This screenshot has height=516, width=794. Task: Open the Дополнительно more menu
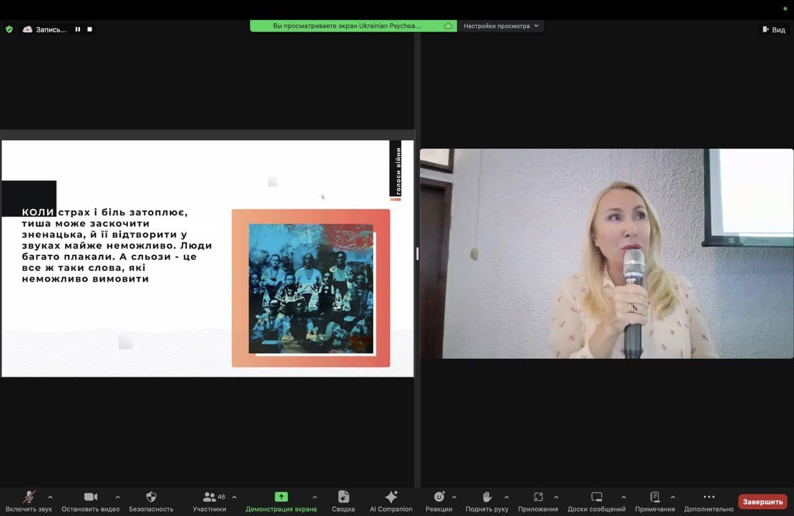tap(709, 497)
